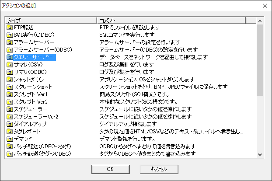Click the デマンド folder icon
The image size is (272, 181).
10,139
